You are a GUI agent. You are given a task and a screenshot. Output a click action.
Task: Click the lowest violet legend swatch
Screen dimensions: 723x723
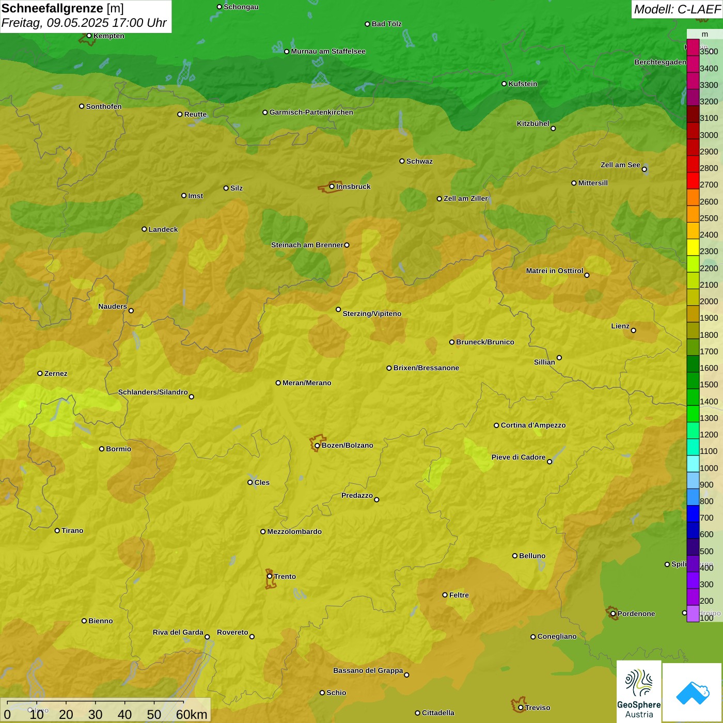point(693,614)
